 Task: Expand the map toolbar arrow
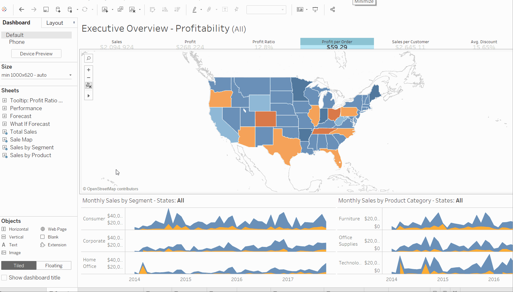coord(89,95)
